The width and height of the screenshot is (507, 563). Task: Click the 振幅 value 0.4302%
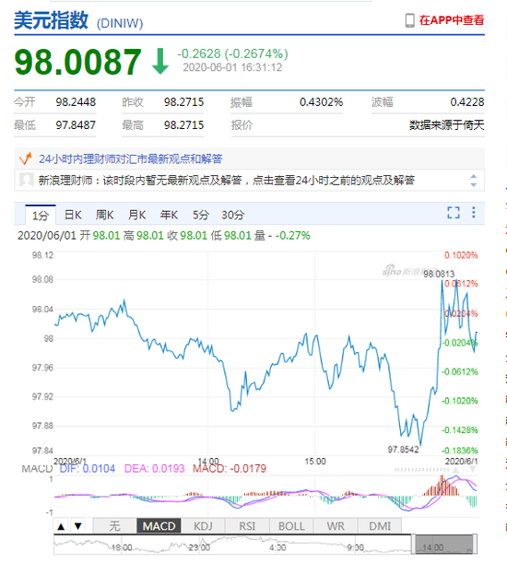(x=321, y=102)
